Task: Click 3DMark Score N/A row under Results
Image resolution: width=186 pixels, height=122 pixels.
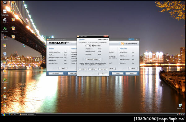Action: click(x=127, y=52)
